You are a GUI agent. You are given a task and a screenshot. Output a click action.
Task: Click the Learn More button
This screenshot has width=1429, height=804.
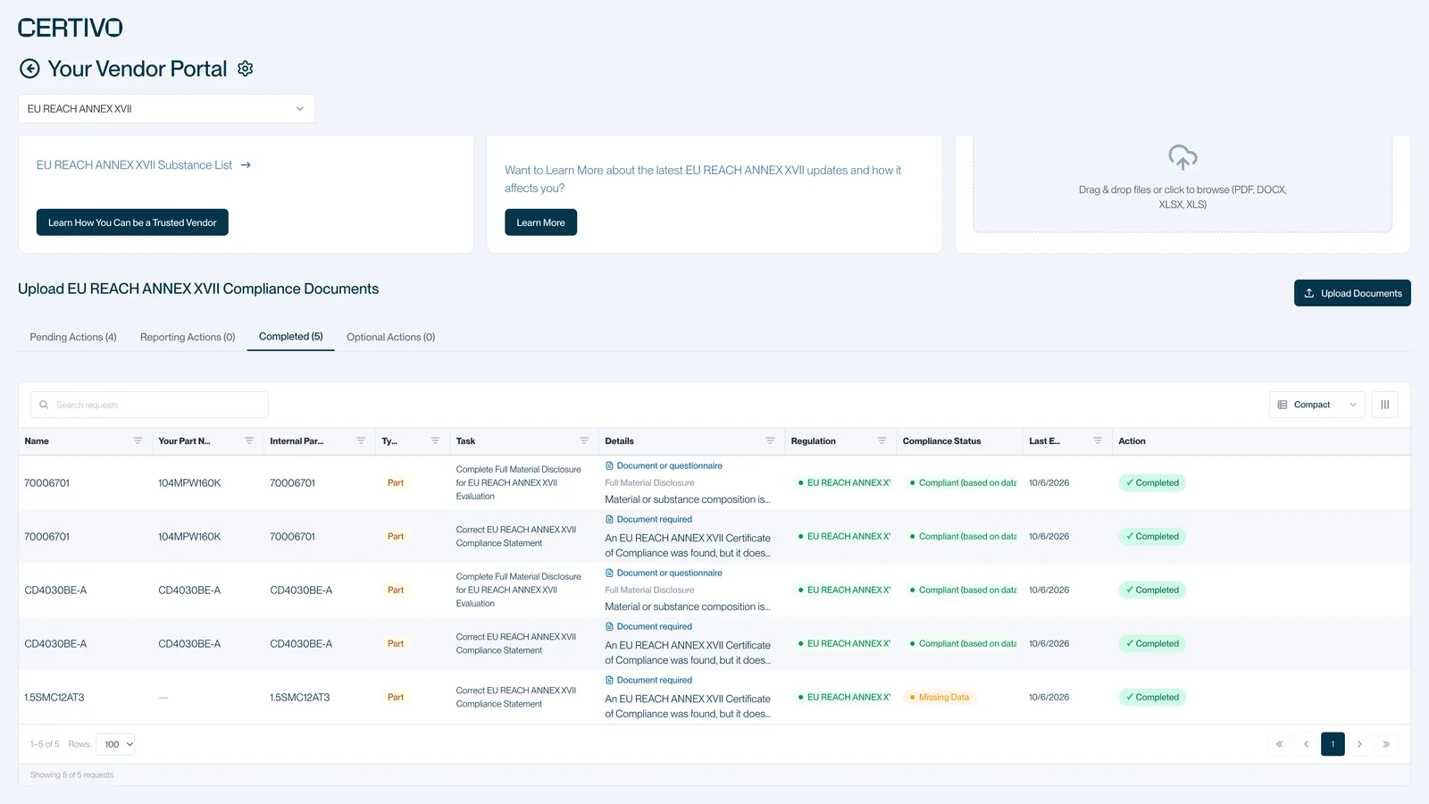click(x=540, y=222)
